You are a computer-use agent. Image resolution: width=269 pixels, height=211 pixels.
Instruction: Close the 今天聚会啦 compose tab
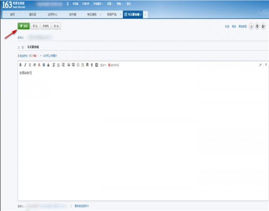[141, 15]
